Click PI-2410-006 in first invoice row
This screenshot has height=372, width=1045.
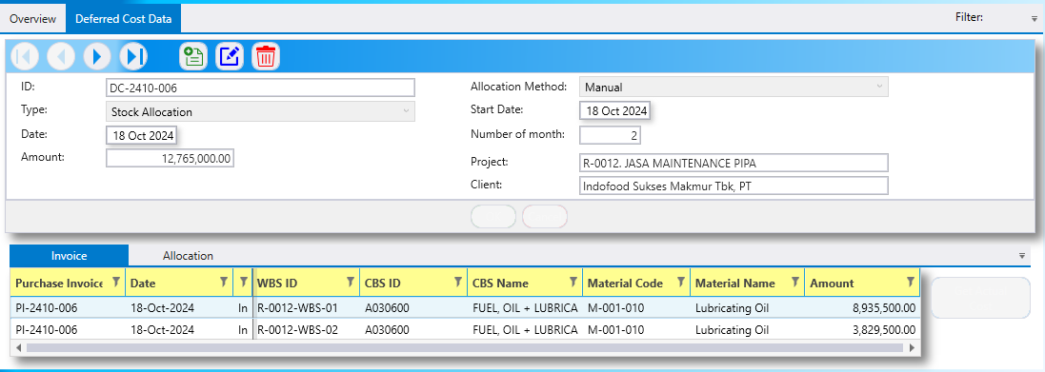click(46, 308)
